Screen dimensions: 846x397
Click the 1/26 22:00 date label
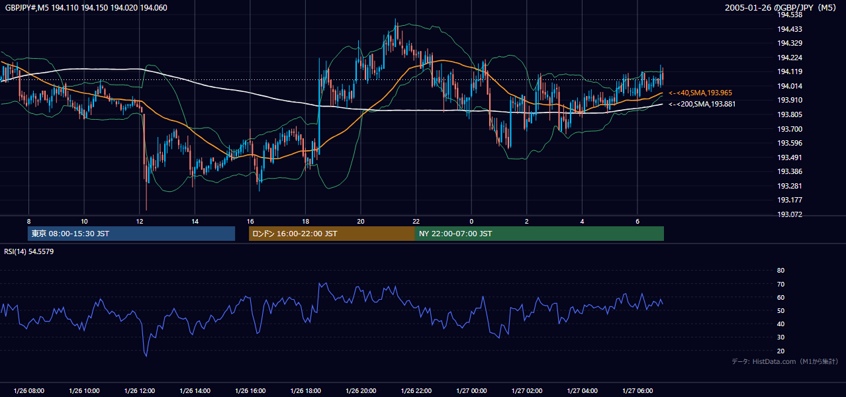coord(416,391)
